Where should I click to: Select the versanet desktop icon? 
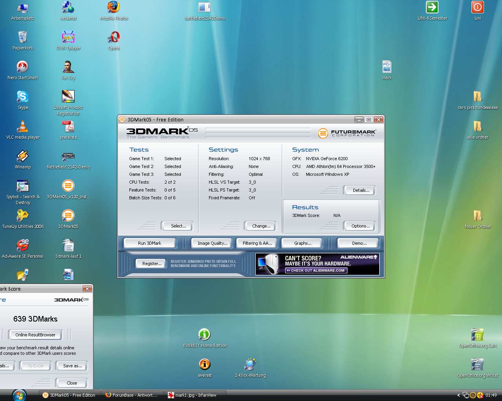(x=68, y=11)
